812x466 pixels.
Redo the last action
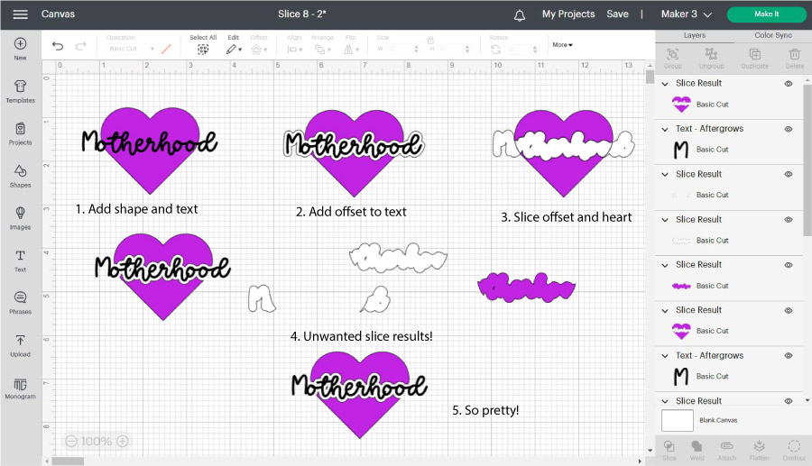coord(80,47)
